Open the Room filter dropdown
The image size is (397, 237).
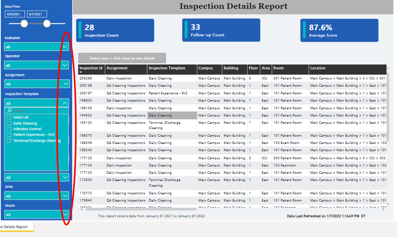65,214
